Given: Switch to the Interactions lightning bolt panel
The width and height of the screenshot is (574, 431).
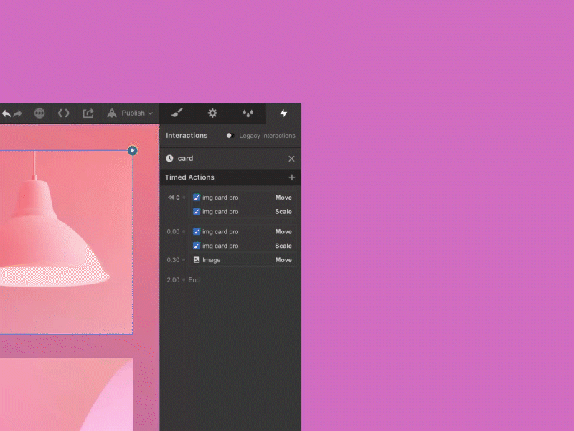Looking at the screenshot, I should (284, 113).
